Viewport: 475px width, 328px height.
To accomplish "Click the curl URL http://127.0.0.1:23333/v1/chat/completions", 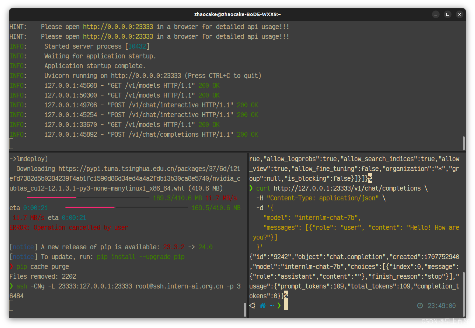I will tap(347, 188).
